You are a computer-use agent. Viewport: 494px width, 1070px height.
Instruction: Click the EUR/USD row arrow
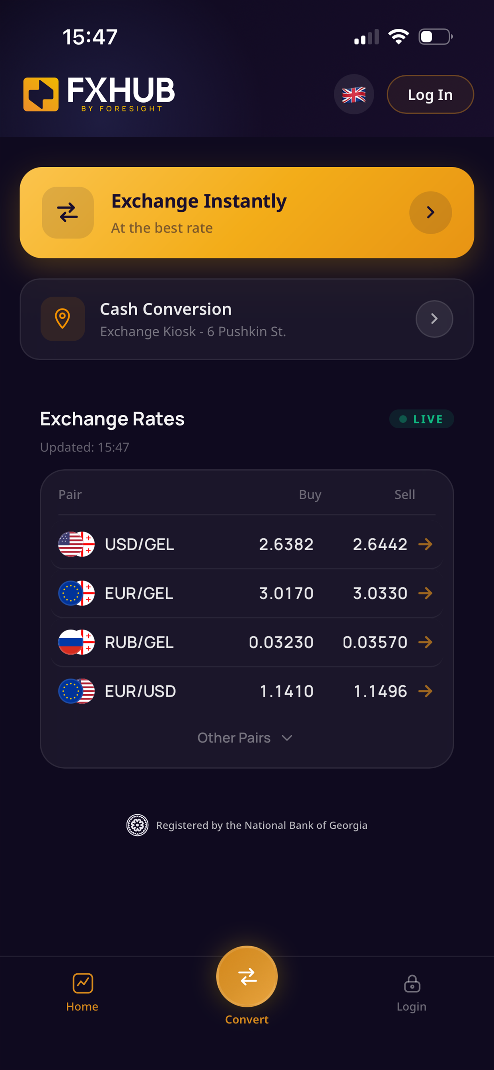426,691
